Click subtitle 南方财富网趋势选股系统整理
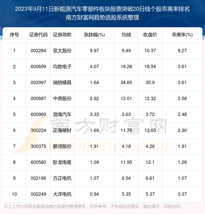Viewport: 205px width, 214px height. (102, 17)
